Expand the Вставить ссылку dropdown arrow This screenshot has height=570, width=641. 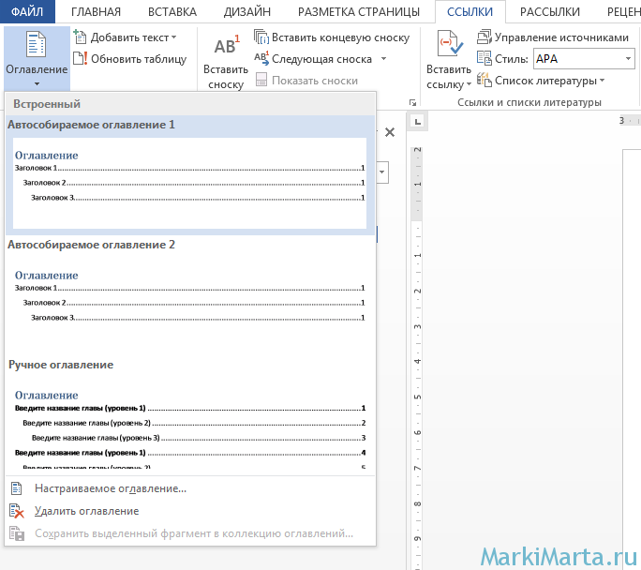(469, 84)
